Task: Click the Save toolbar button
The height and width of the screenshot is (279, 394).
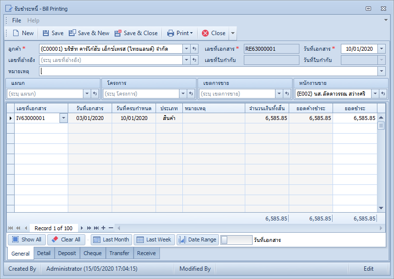Action: click(53, 33)
